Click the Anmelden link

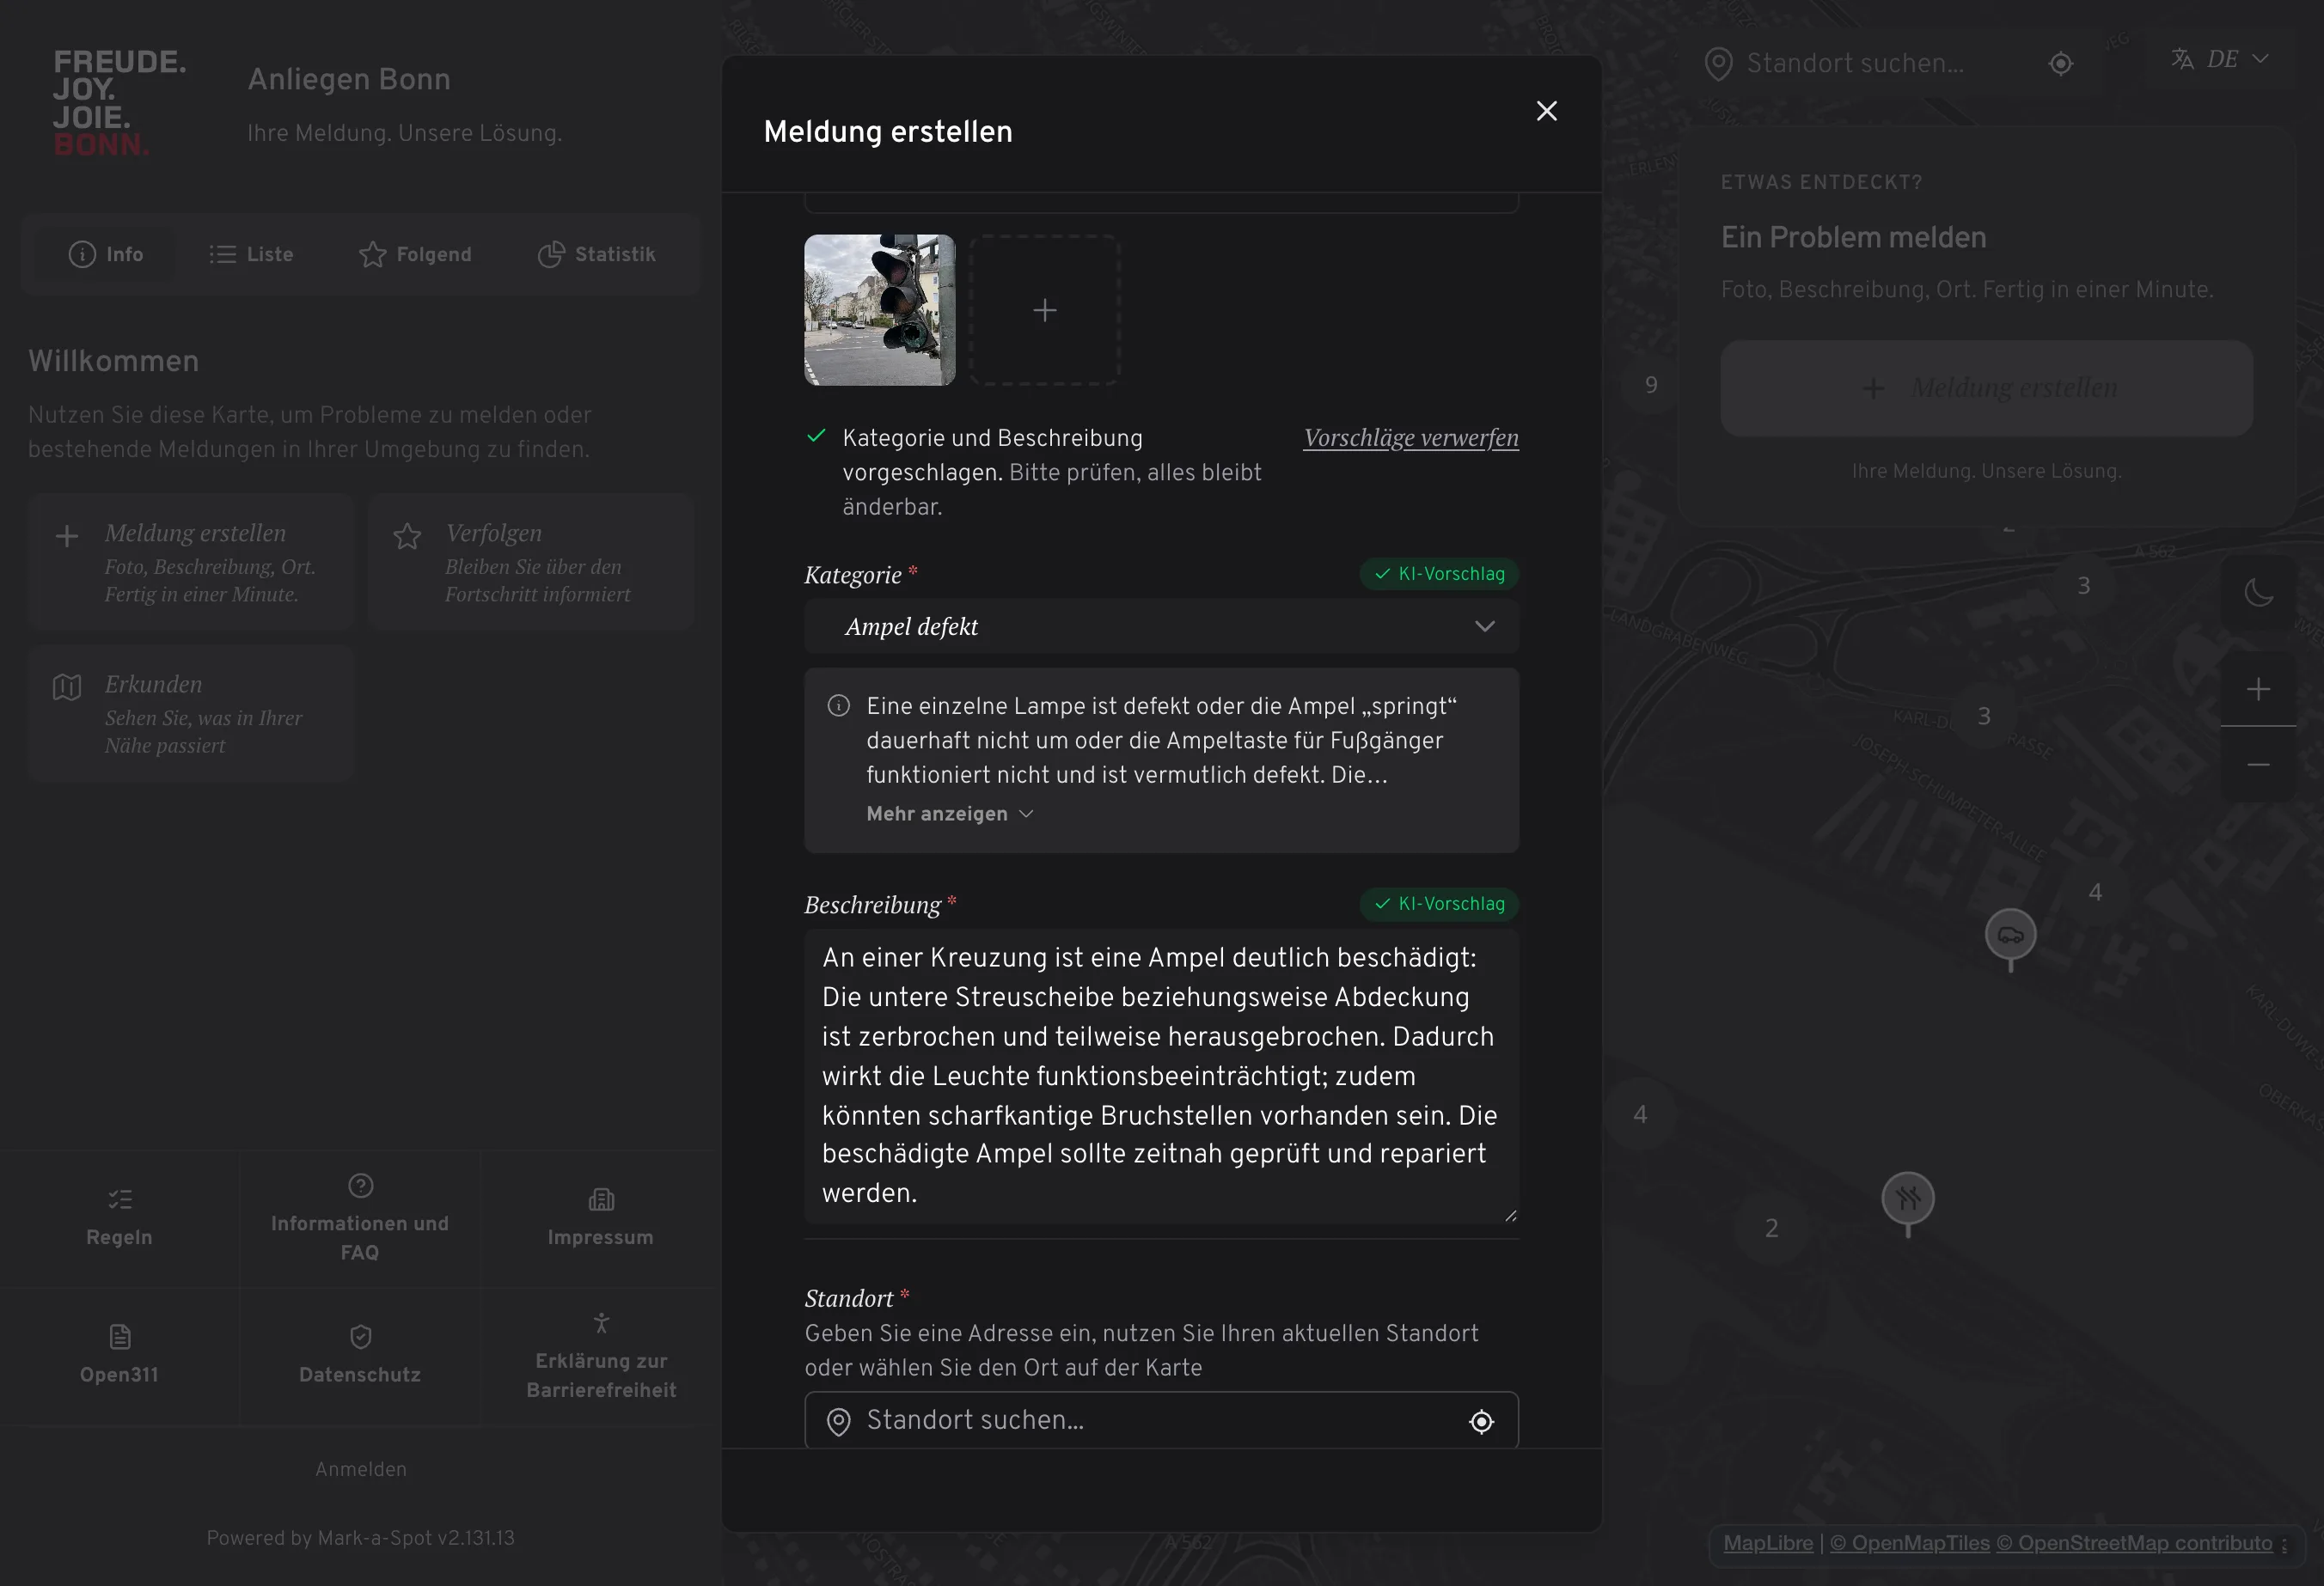pyautogui.click(x=360, y=1469)
